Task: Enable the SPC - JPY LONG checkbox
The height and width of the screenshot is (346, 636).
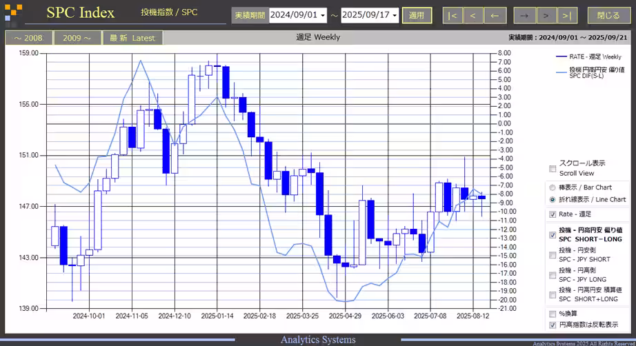Action: (553, 275)
